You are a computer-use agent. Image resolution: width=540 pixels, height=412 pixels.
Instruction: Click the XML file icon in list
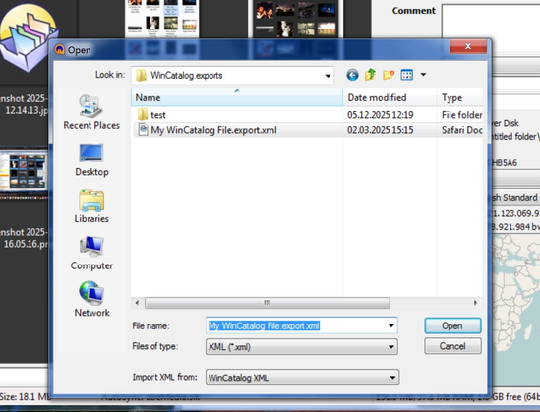coord(143,130)
